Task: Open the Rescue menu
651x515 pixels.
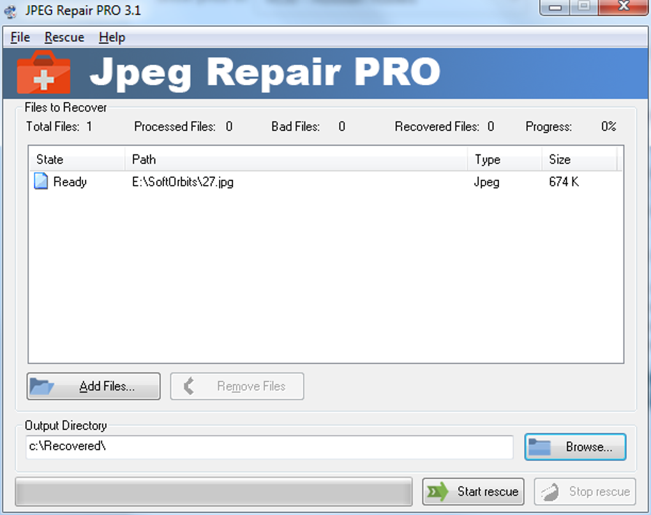Action: pos(64,38)
